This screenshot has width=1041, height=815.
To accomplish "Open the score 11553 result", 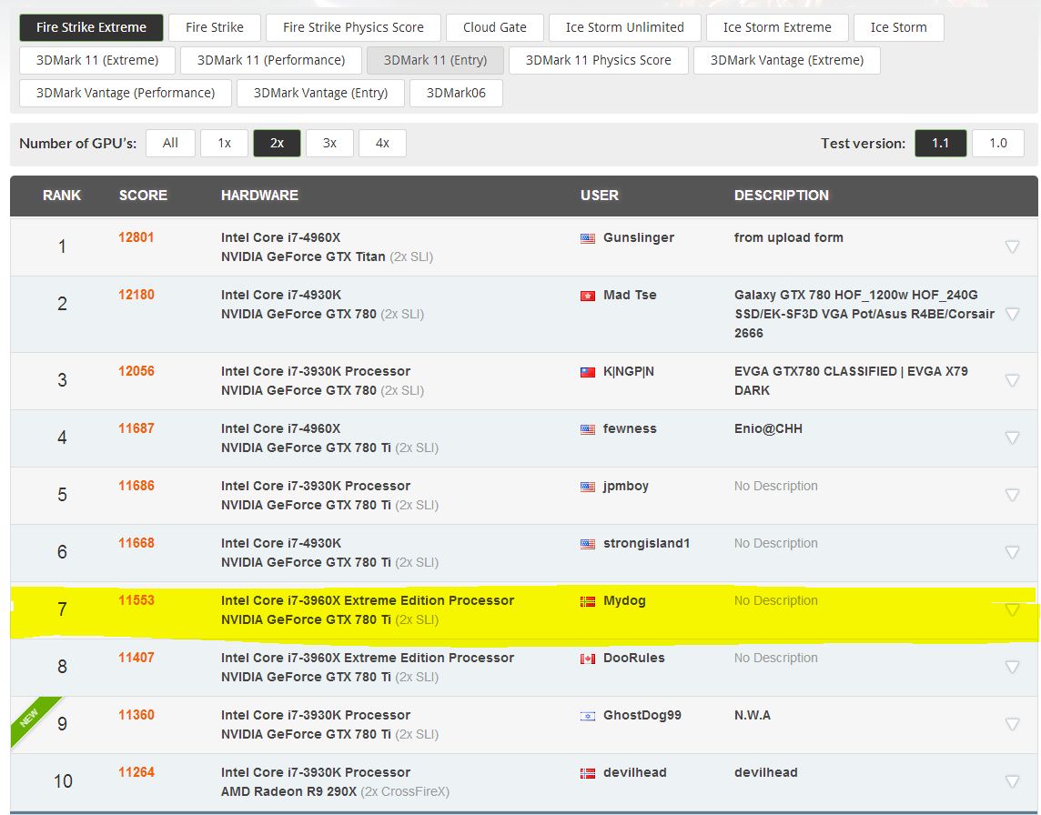I will click(136, 600).
